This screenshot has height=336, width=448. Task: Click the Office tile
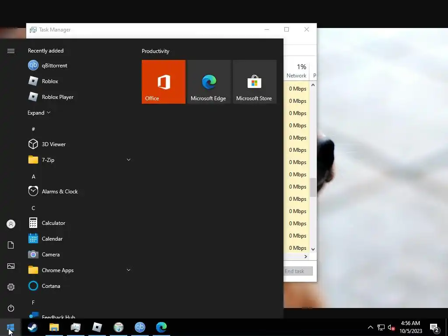[164, 82]
